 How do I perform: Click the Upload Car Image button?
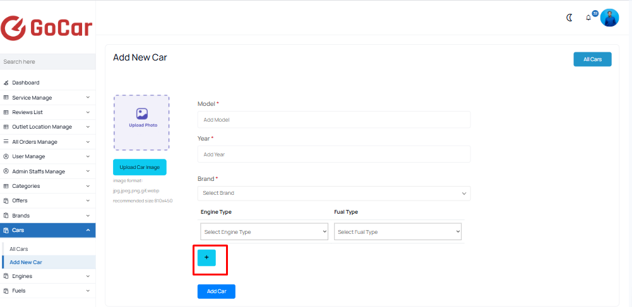[140, 167]
